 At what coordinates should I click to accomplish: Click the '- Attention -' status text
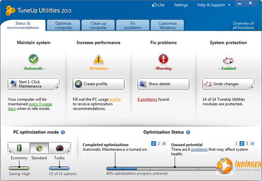tap(98, 68)
